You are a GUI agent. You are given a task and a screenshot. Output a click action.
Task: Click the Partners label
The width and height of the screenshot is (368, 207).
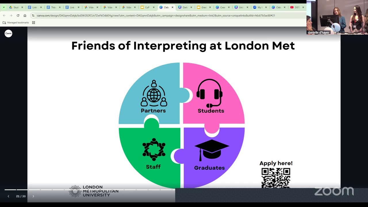pyautogui.click(x=153, y=111)
